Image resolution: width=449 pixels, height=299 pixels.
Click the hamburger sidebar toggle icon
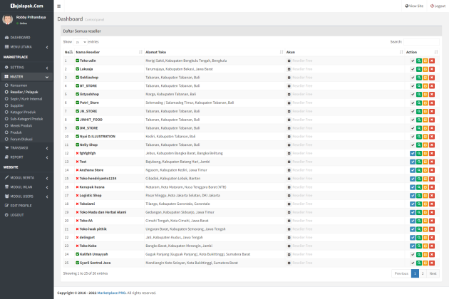59,5
